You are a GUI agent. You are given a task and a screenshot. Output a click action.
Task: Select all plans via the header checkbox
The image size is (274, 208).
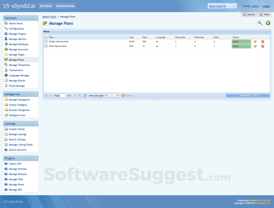point(46,37)
